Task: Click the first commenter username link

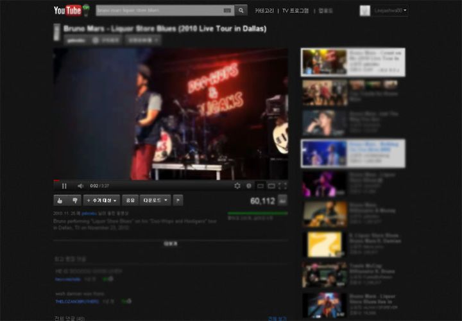Action: click(68, 279)
